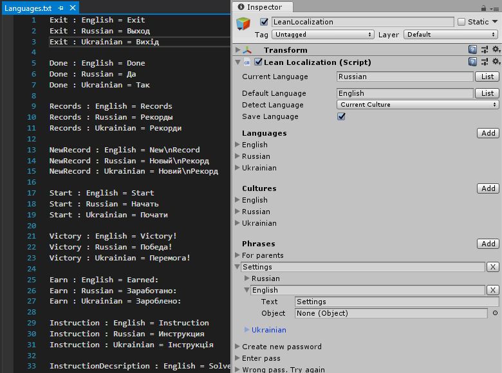Open Lean Localization help reference icon

472,62
